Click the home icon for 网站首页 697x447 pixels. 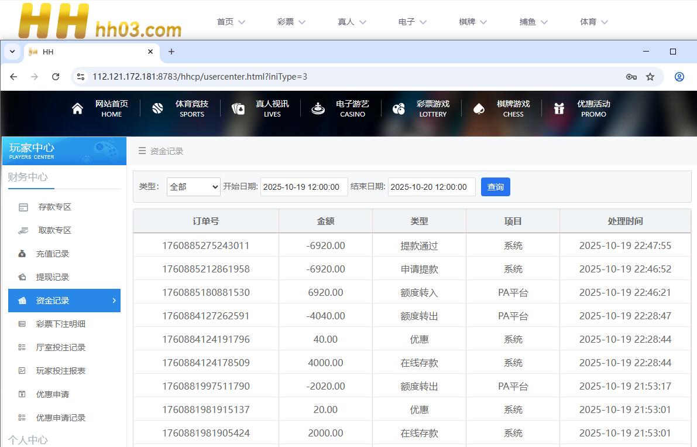click(77, 109)
